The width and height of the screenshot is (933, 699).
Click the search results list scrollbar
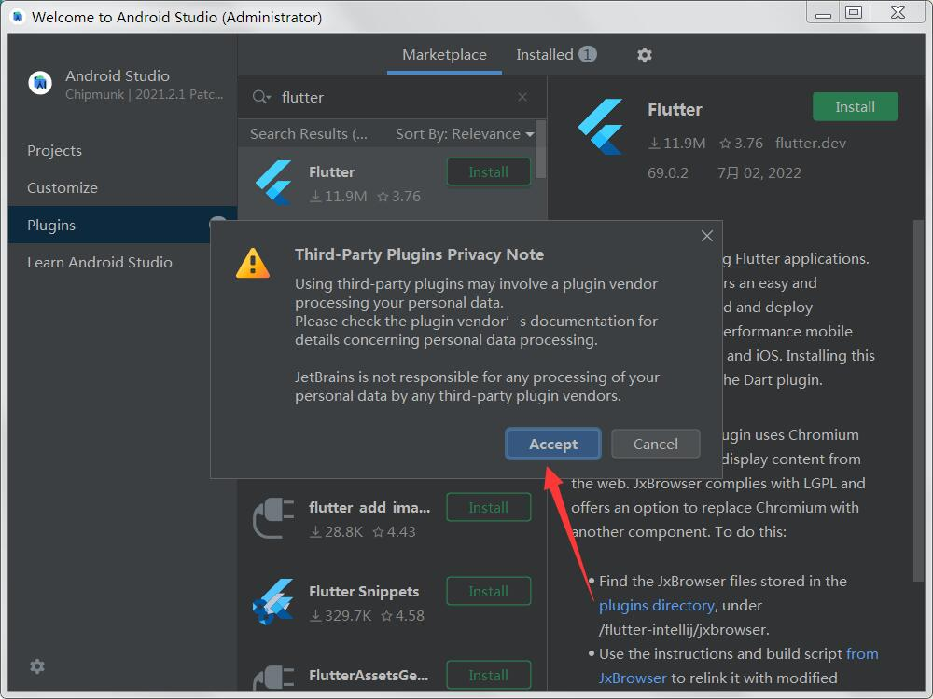pyautogui.click(x=540, y=149)
